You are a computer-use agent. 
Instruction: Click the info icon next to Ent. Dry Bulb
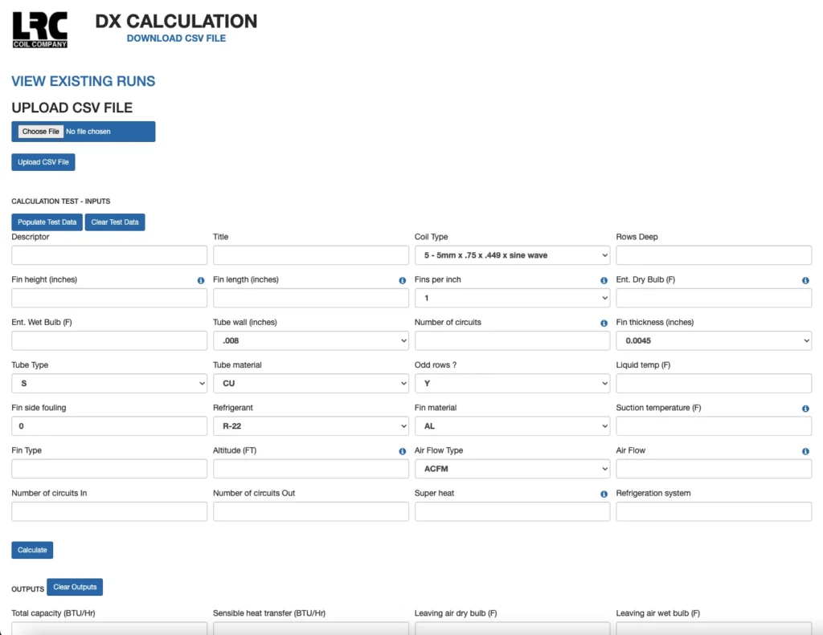pyautogui.click(x=805, y=281)
